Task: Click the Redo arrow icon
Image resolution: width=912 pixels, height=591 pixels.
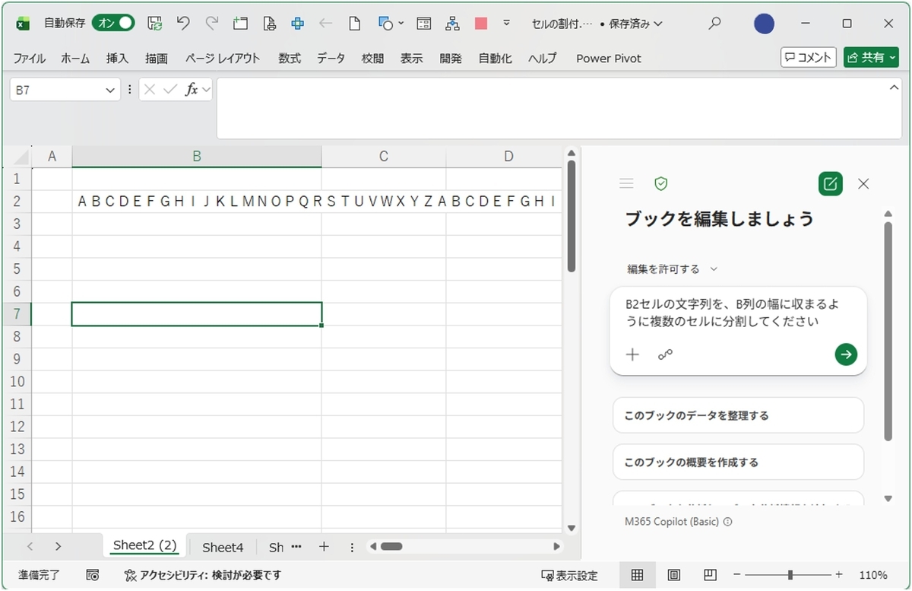Action: pos(212,24)
